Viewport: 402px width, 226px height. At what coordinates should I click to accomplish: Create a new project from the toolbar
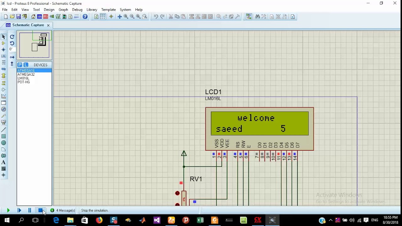(x=6, y=17)
